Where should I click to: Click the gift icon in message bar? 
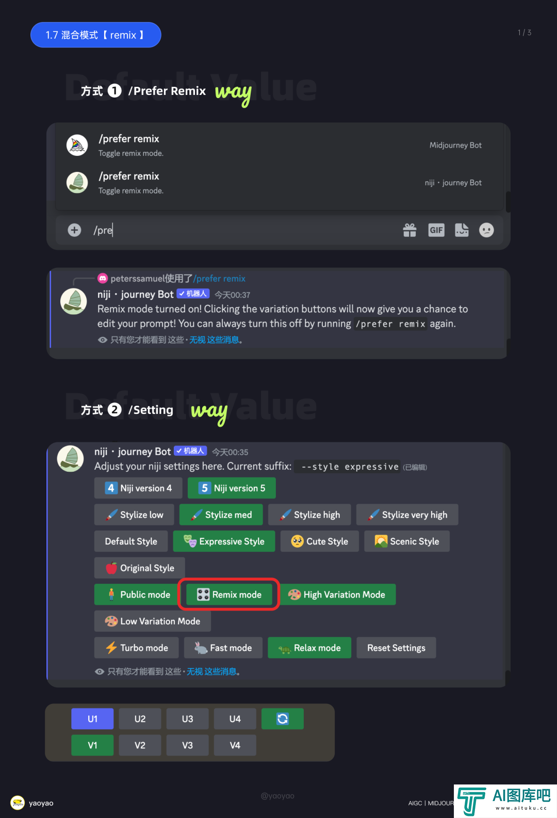tap(409, 230)
